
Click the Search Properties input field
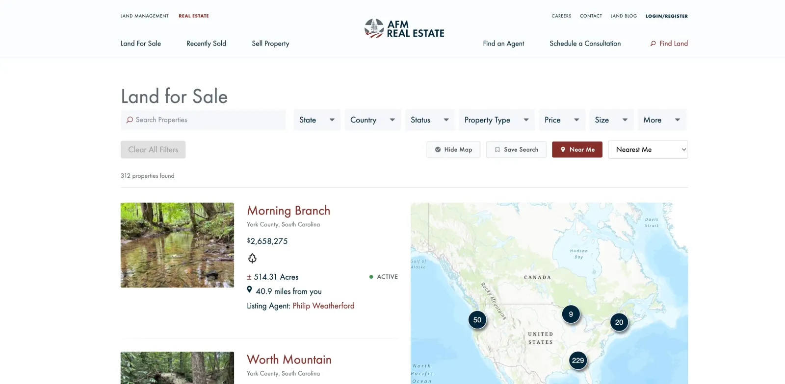click(203, 120)
